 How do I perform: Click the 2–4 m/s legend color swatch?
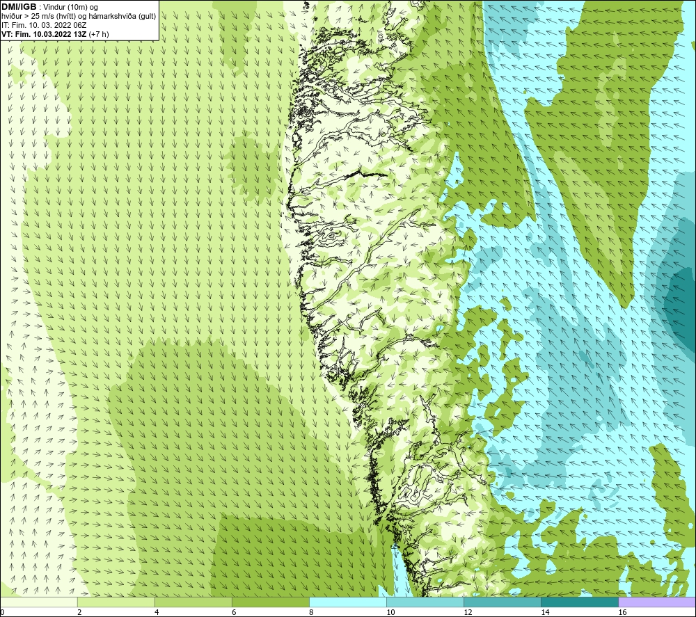tap(116, 602)
